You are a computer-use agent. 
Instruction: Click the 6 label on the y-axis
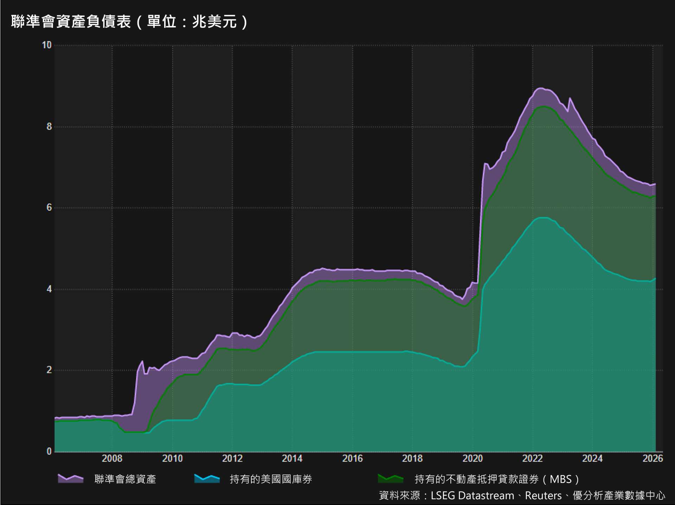tap(49, 207)
